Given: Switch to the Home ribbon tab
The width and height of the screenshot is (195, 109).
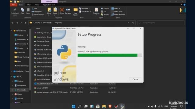Looking at the screenshot, I should pyautogui.click(x=21, y=5).
